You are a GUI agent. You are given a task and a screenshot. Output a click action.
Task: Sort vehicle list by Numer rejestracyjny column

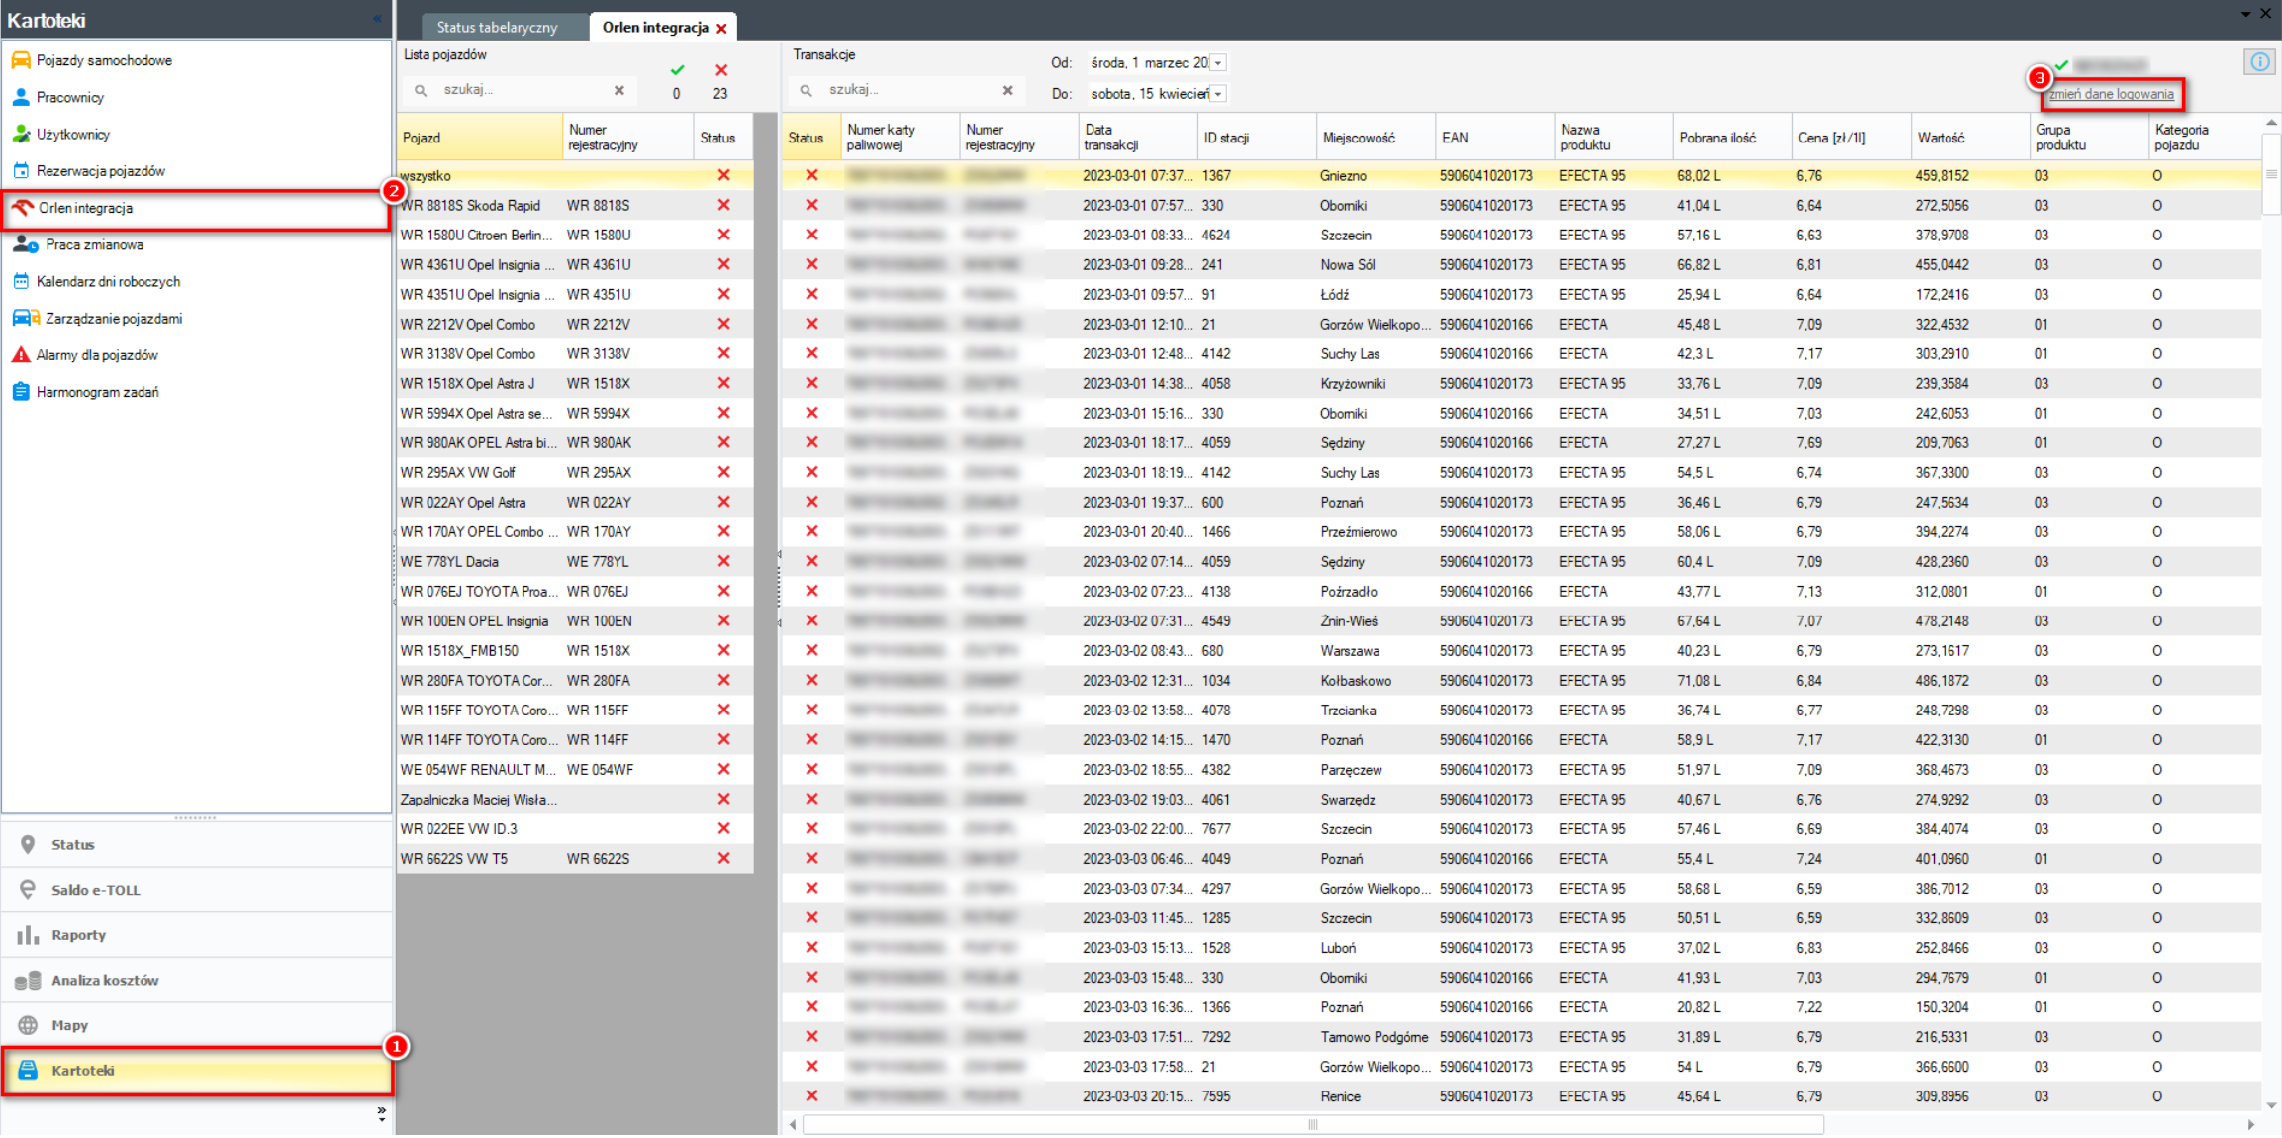pyautogui.click(x=627, y=138)
